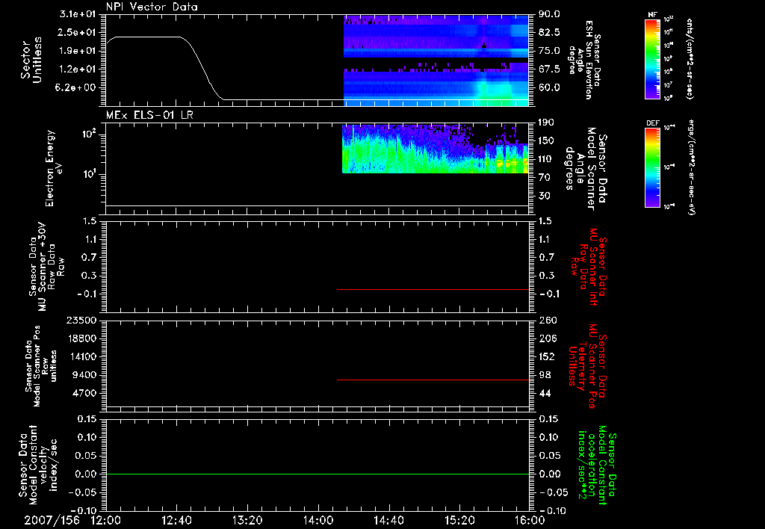
Task: Select the 'MEx ELS-01 LR' panel title
Action: pyautogui.click(x=149, y=115)
